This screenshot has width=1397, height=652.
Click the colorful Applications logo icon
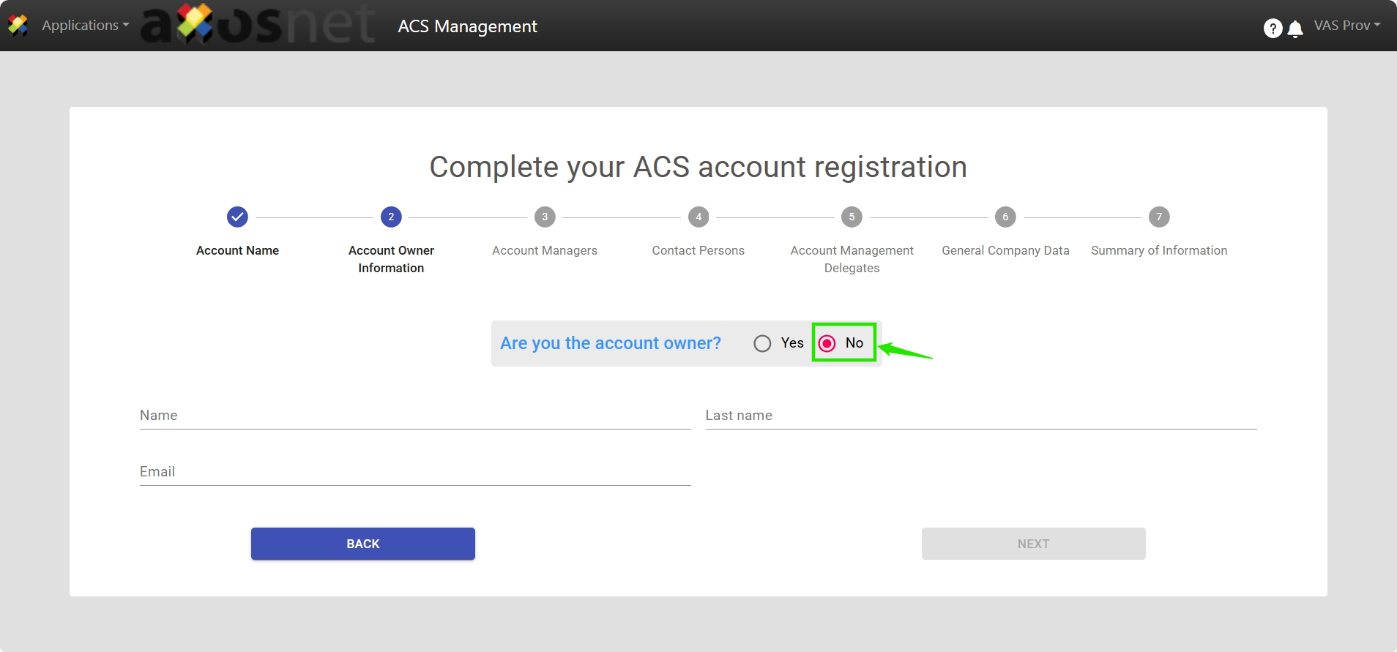tap(18, 26)
